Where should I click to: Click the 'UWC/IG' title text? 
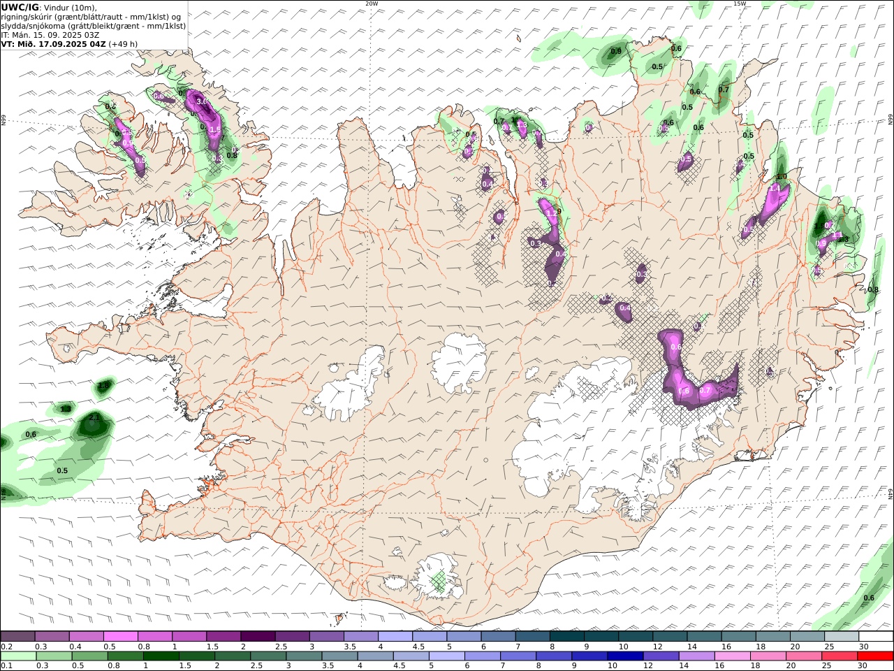(20, 7)
